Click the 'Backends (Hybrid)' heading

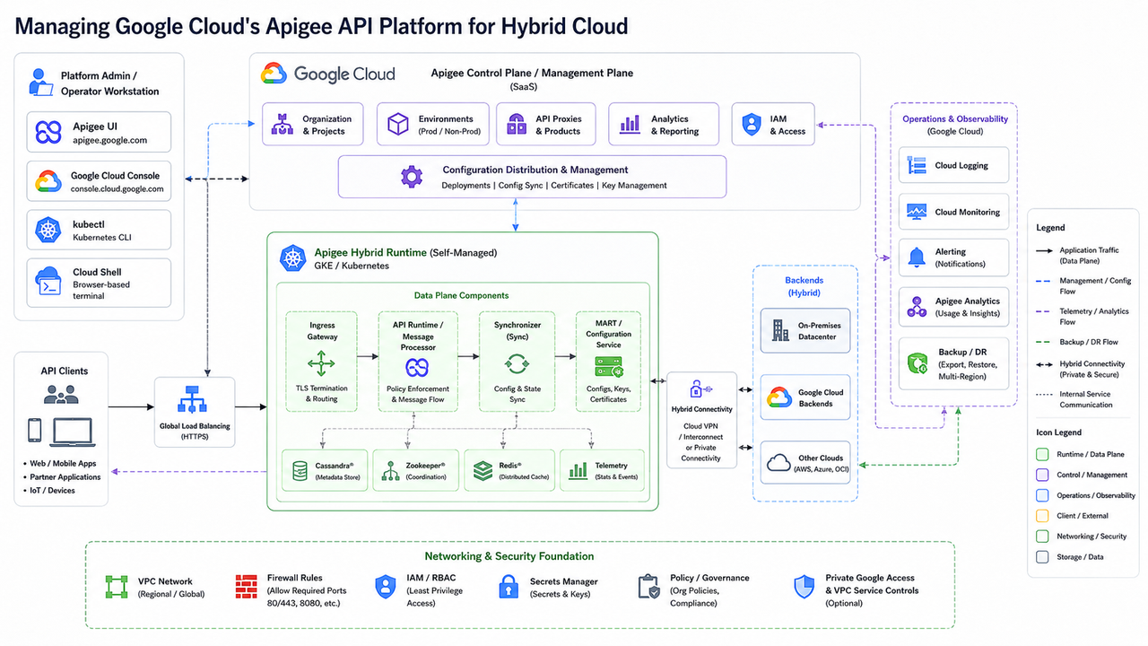point(804,286)
